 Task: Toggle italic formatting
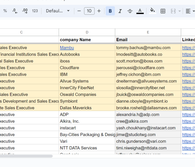click(120, 11)
